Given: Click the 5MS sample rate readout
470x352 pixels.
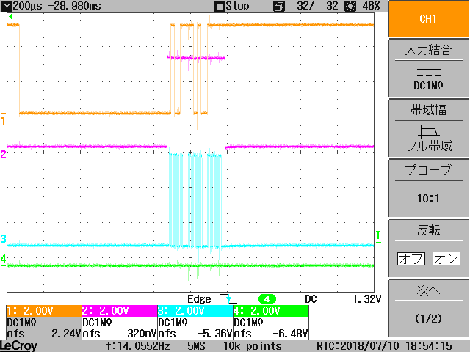Looking at the screenshot, I should click(x=196, y=346).
